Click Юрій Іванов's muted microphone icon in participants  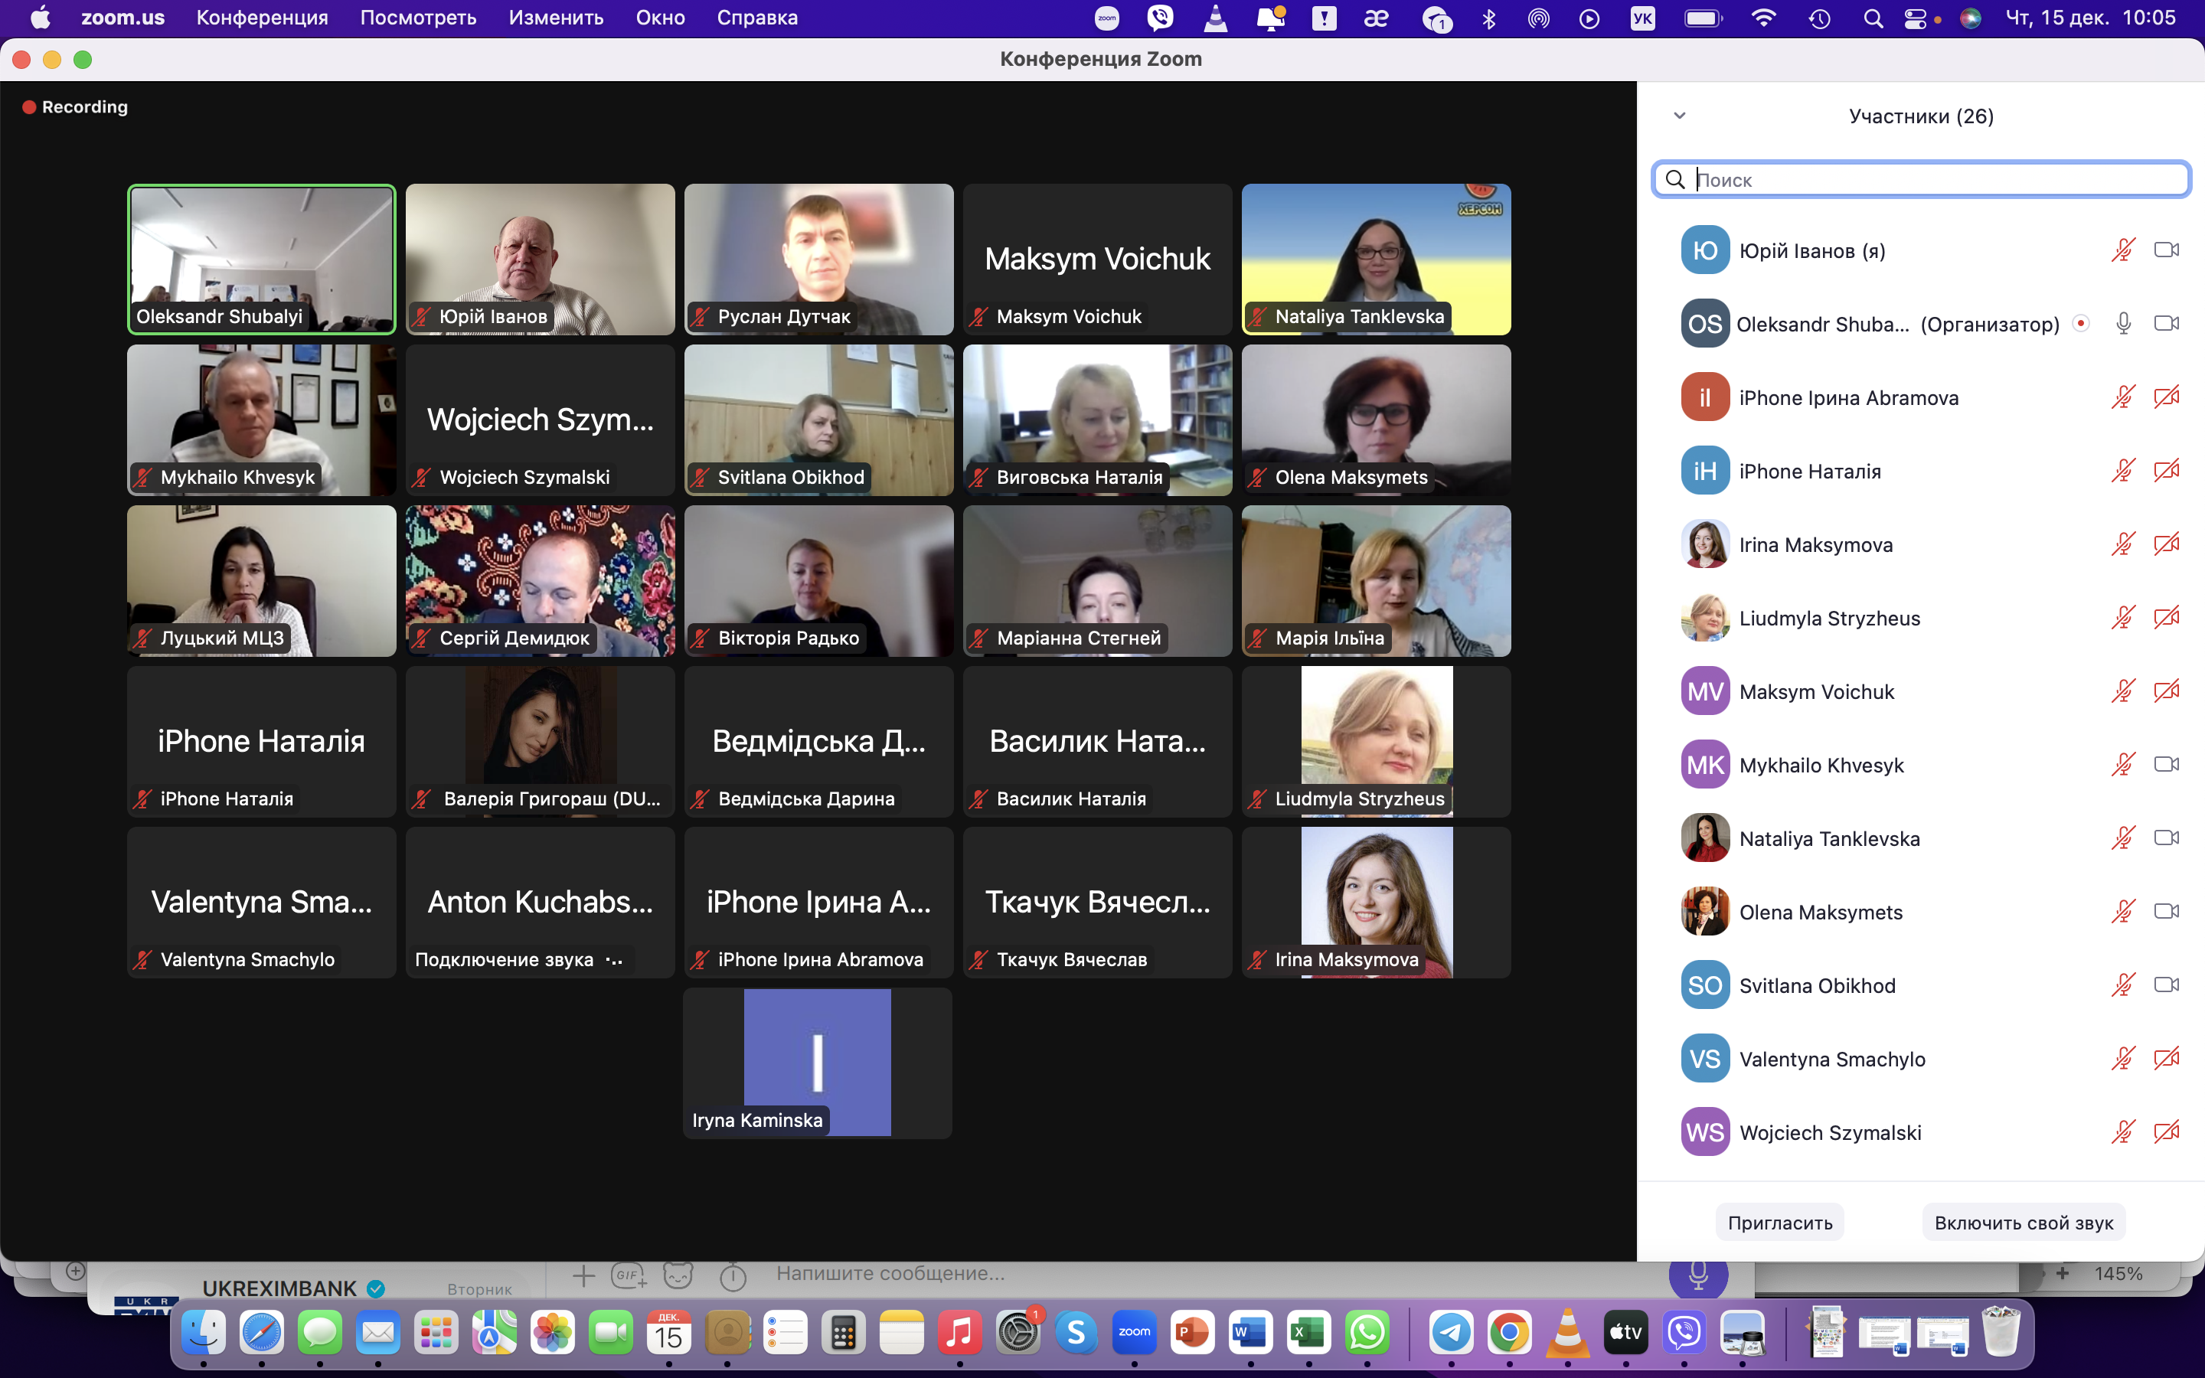pyautogui.click(x=2122, y=250)
